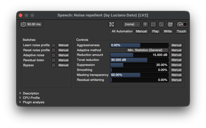The image size is (206, 128).
Task: Set All Automation to Write mode
Action: [168, 31]
